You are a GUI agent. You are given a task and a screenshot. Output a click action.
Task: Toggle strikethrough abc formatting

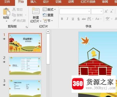click(84, 19)
